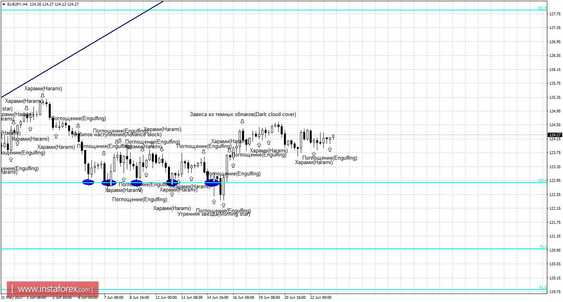The height and width of the screenshot is (302, 563).
Task: Click the down arrow under Dark cloud cover
Action: click(x=242, y=121)
